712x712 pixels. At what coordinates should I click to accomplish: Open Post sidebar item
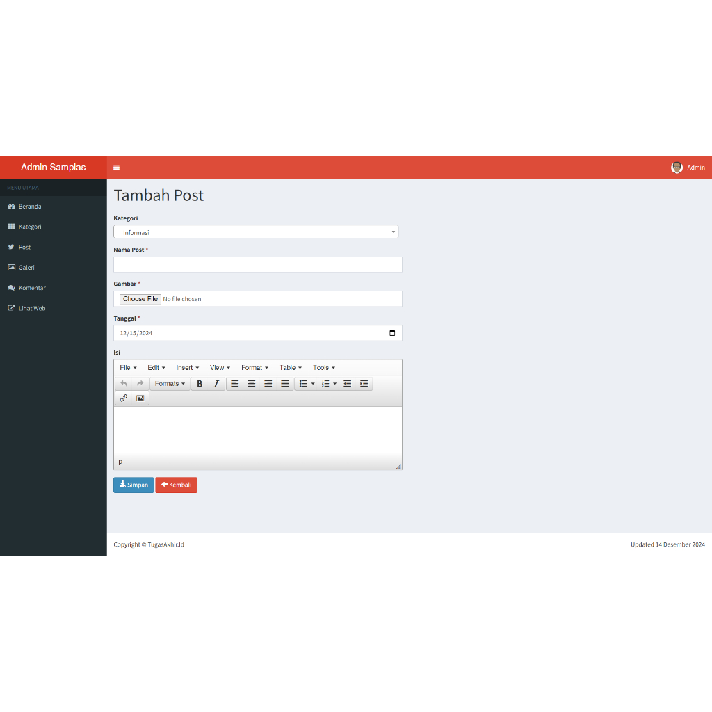[53, 247]
